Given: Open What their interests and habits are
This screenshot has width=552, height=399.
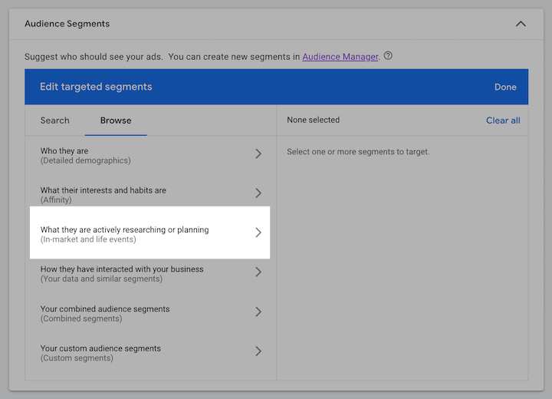Looking at the screenshot, I should point(103,195).
